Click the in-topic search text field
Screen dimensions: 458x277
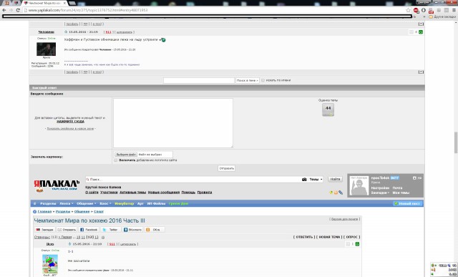[x=199, y=80]
